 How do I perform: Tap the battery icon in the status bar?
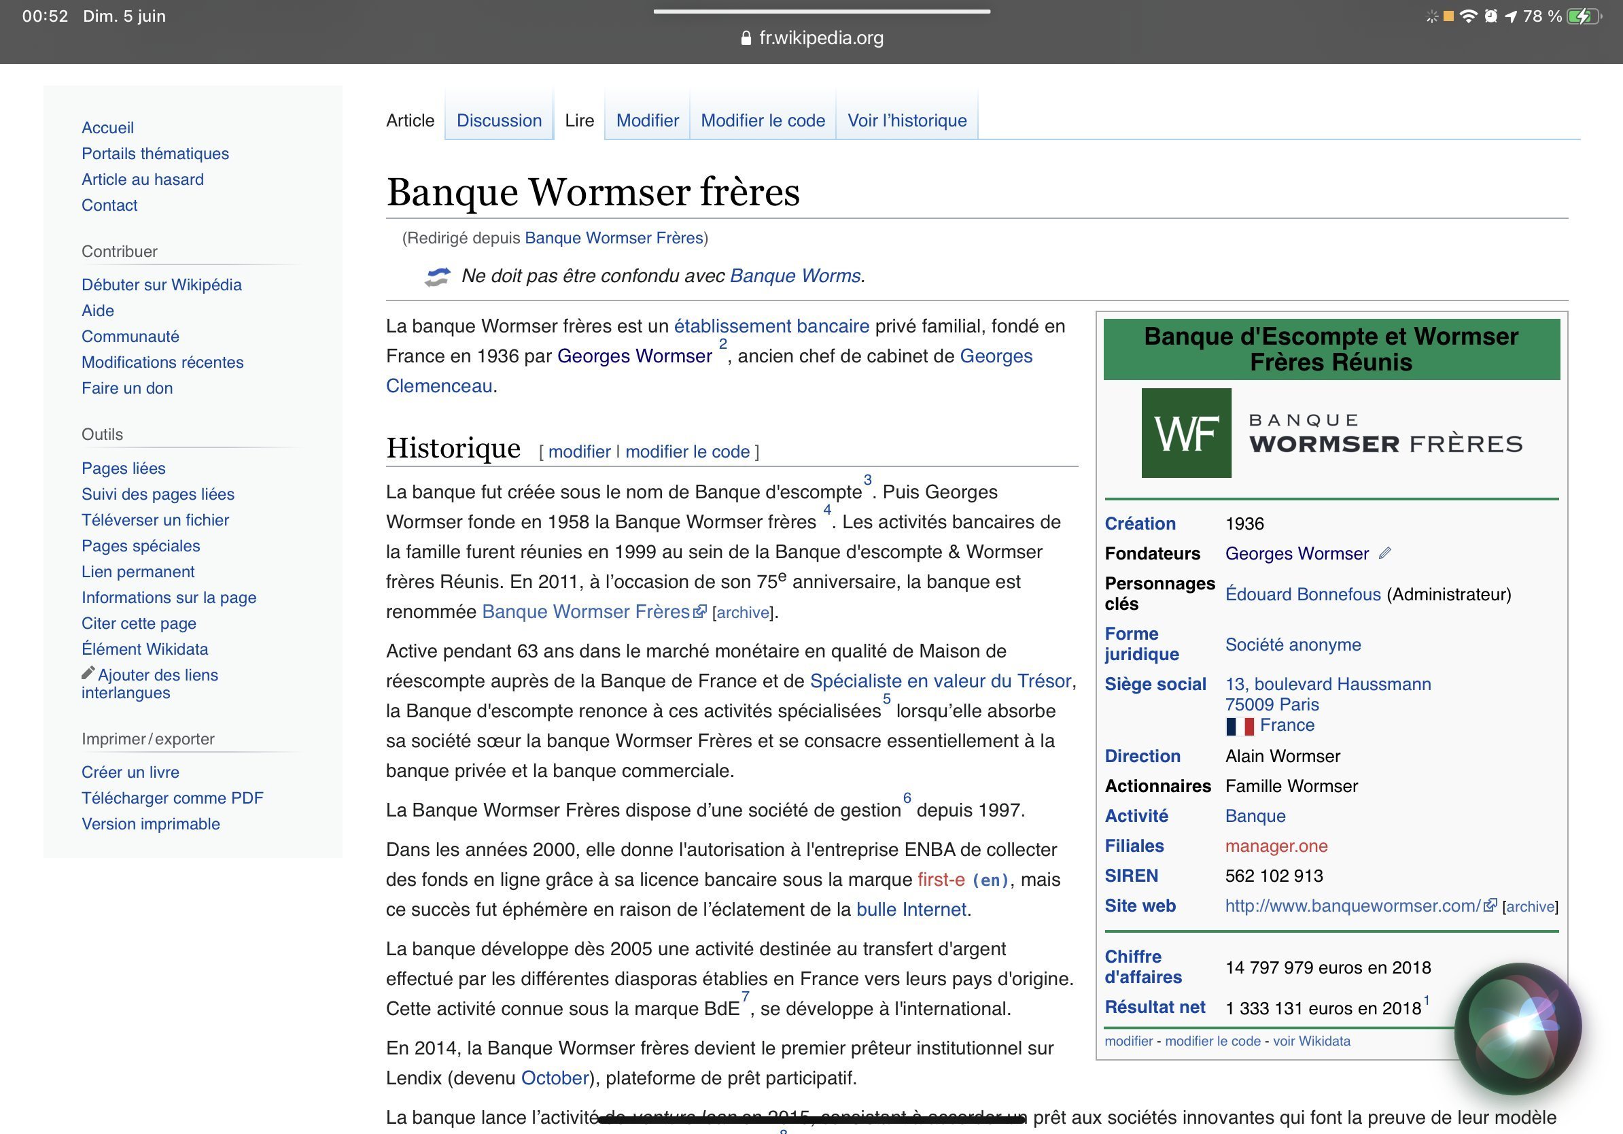pyautogui.click(x=1582, y=16)
